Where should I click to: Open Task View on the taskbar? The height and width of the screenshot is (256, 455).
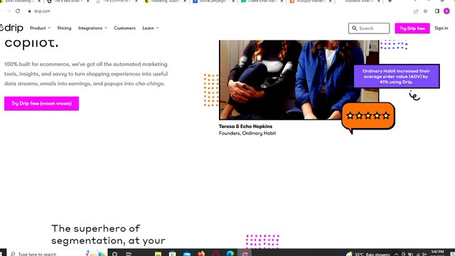pyautogui.click(x=129, y=254)
